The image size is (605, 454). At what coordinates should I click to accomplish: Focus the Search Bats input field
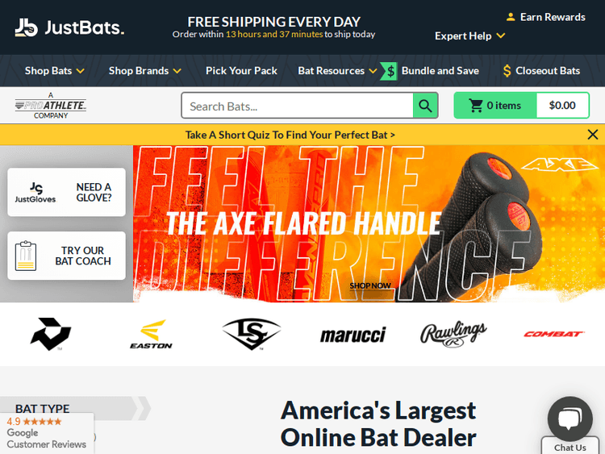pos(298,106)
